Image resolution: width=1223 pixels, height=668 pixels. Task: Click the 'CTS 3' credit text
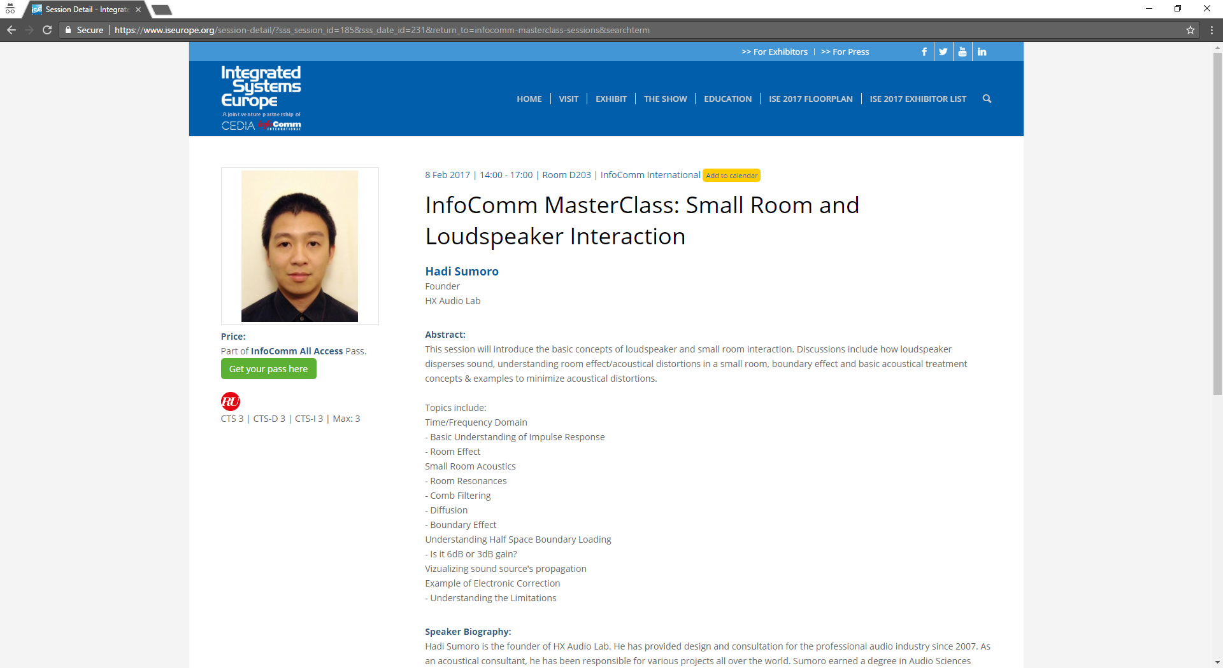point(232,419)
